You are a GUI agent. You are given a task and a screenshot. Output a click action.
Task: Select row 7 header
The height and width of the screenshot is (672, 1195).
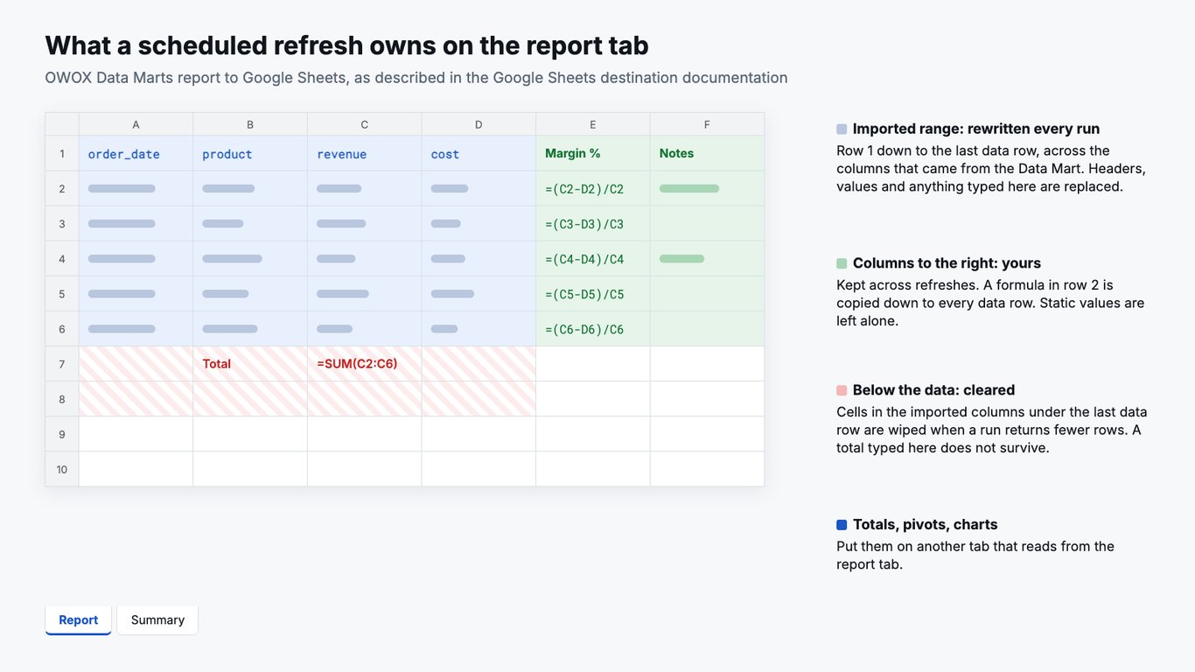(x=62, y=364)
